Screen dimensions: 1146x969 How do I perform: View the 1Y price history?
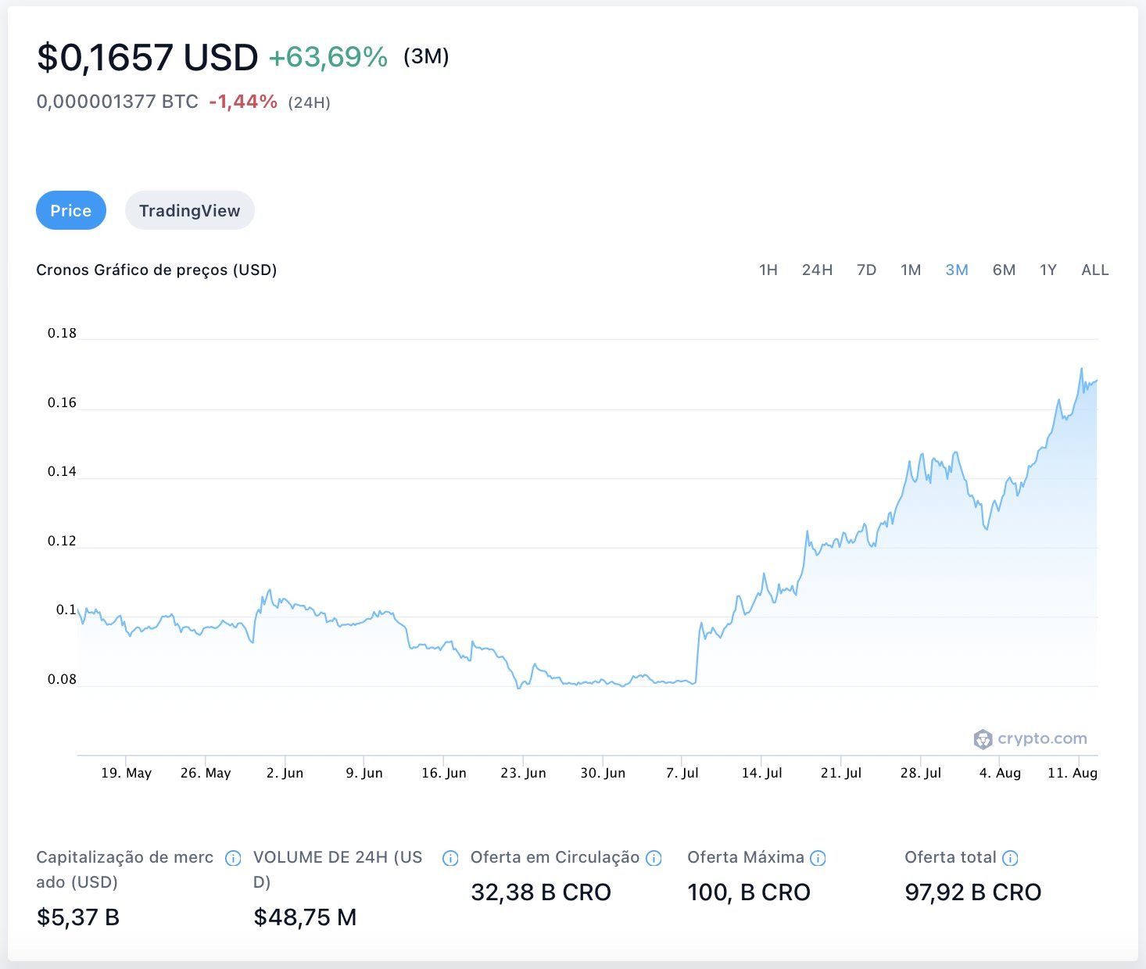(x=1048, y=270)
